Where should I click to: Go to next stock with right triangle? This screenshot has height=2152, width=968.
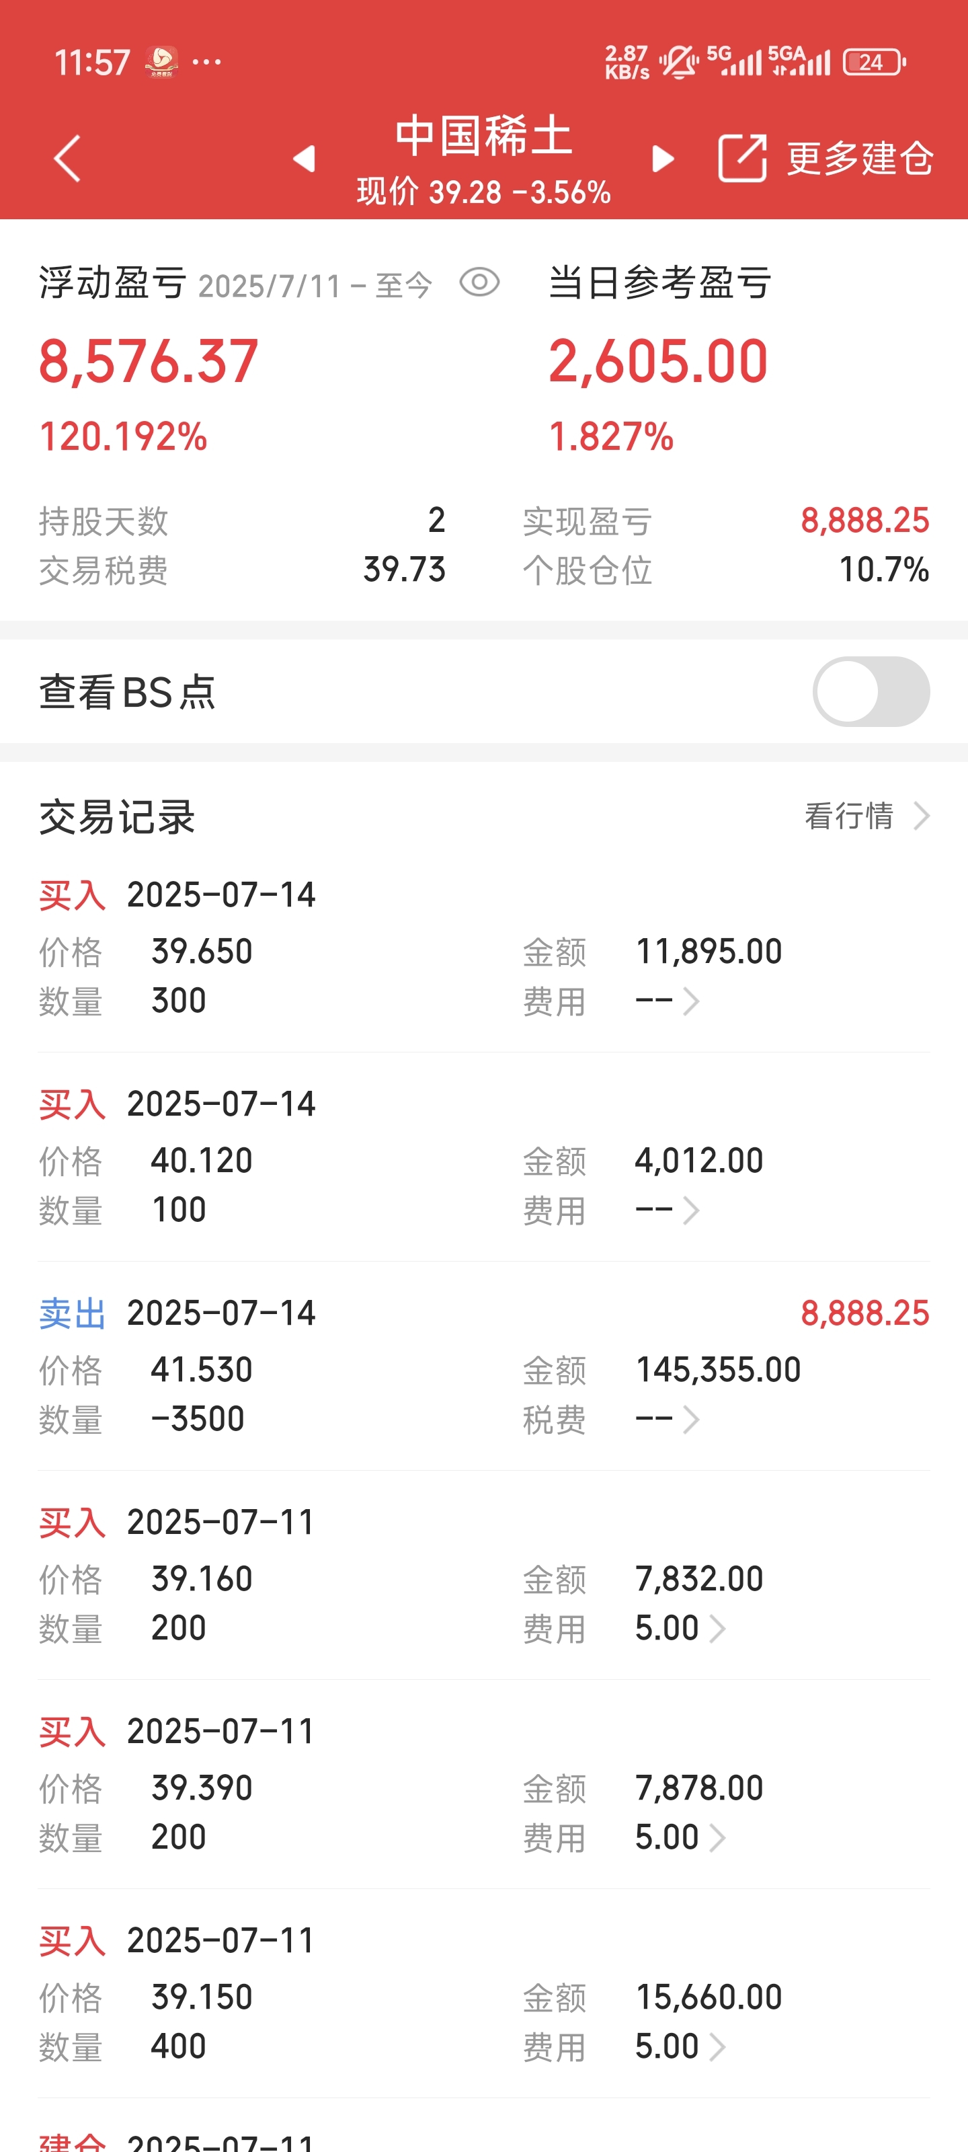663,158
